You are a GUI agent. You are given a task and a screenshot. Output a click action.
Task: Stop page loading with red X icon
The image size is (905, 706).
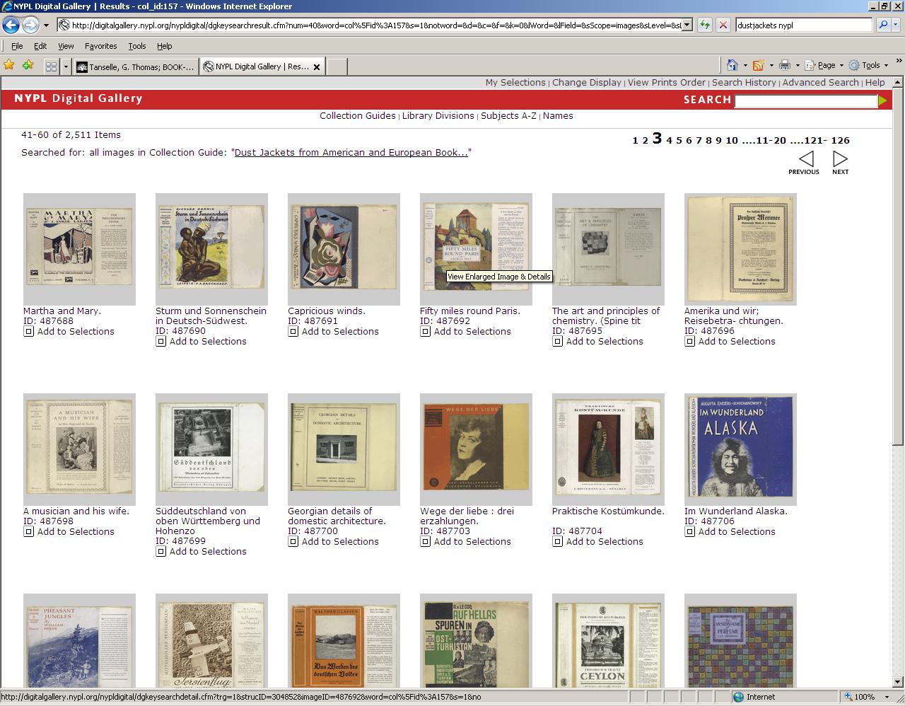[x=723, y=24]
